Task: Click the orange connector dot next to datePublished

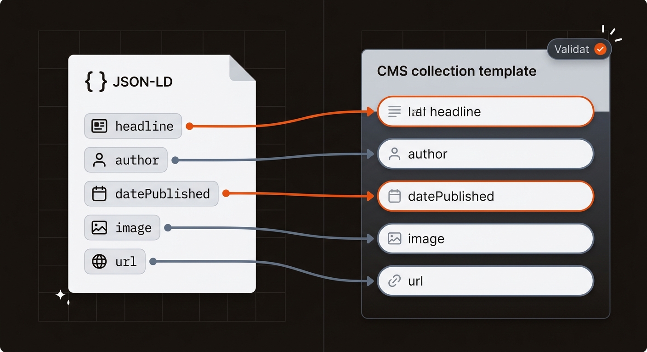Action: tap(226, 194)
